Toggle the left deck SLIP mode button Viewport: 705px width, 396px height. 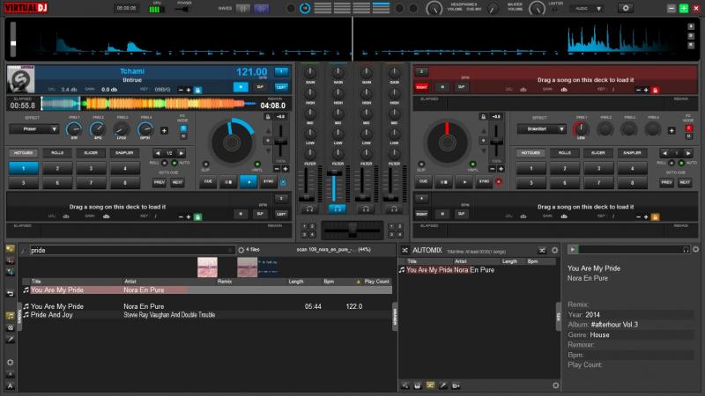click(206, 165)
